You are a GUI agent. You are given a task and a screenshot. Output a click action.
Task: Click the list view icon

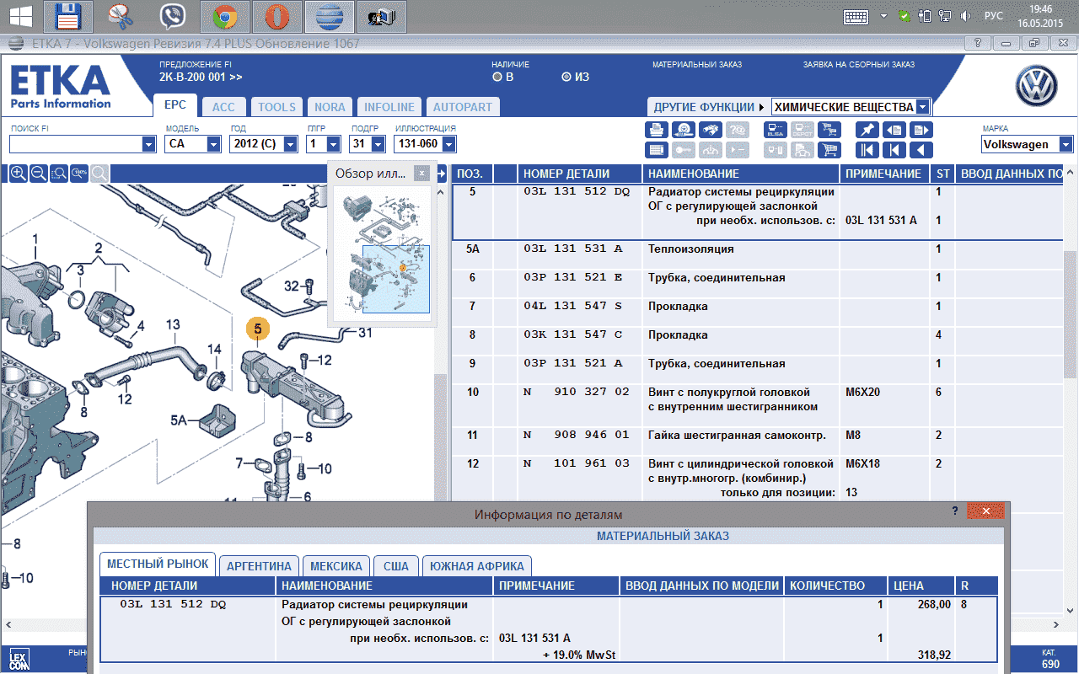pos(657,150)
